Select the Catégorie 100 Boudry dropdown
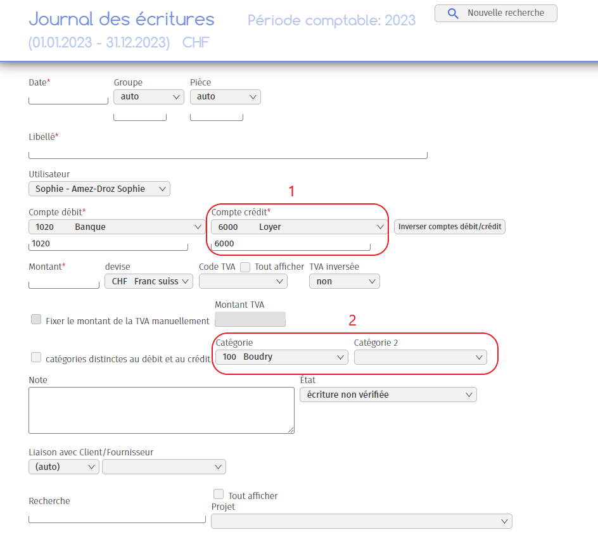The height and width of the screenshot is (544, 598). click(281, 357)
